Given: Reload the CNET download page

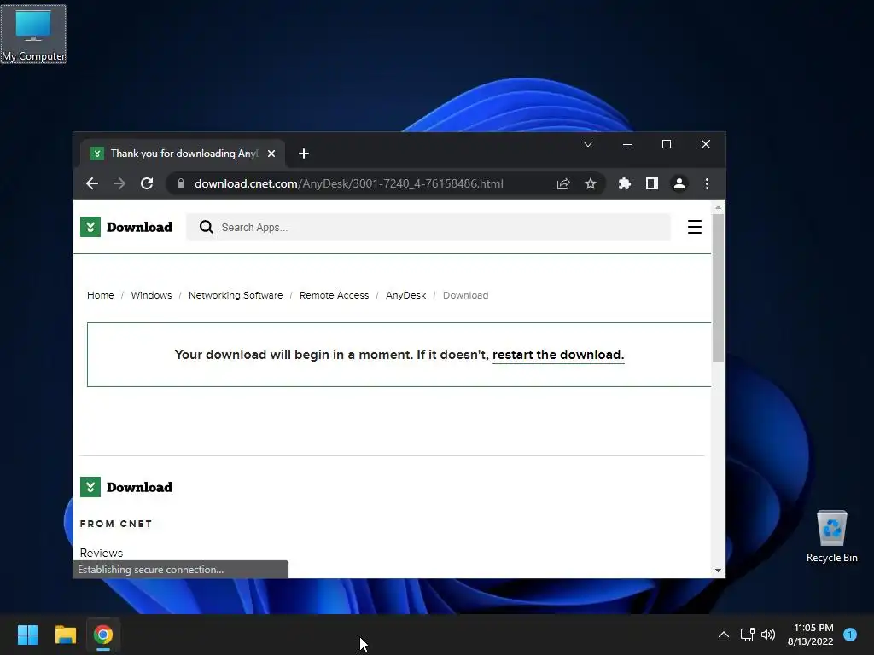Looking at the screenshot, I should click(147, 184).
